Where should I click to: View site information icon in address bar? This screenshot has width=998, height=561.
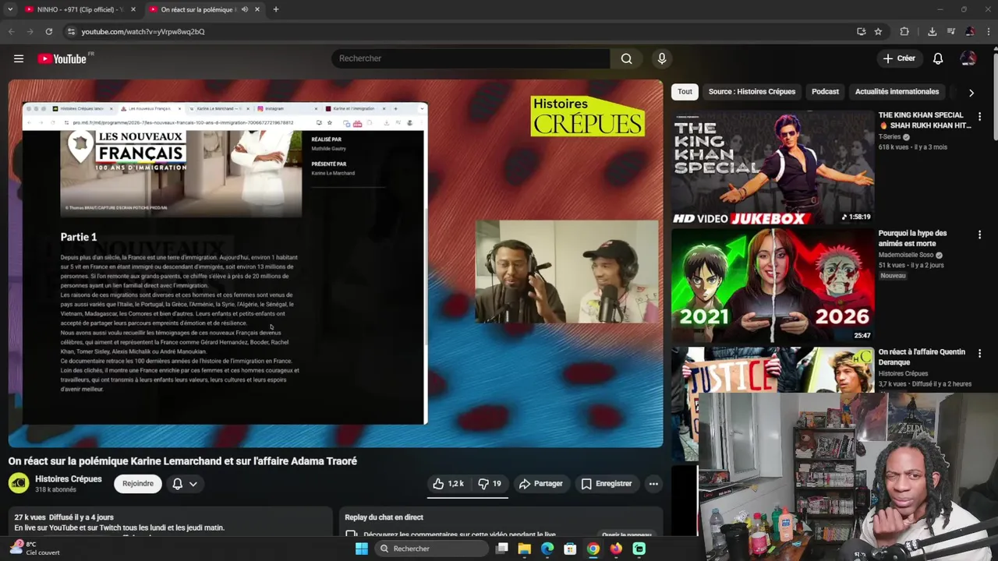point(71,31)
